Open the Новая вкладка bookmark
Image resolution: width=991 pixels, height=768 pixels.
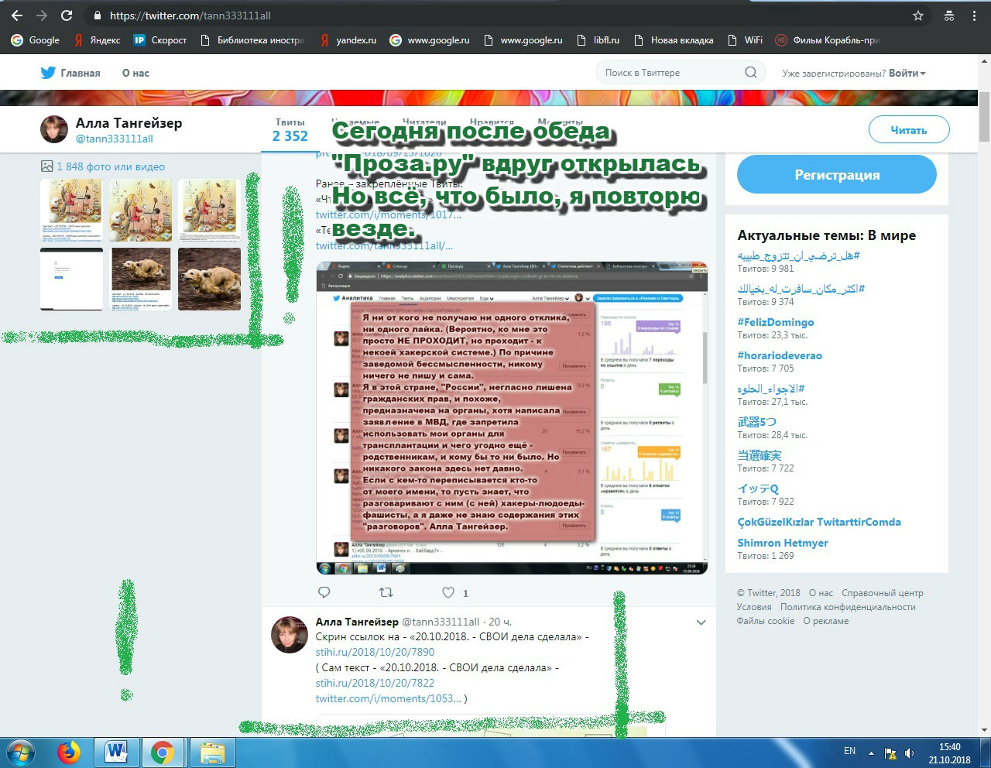pyautogui.click(x=674, y=40)
